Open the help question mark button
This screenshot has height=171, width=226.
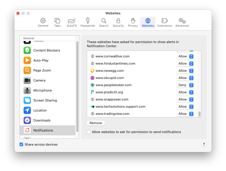click(x=204, y=144)
